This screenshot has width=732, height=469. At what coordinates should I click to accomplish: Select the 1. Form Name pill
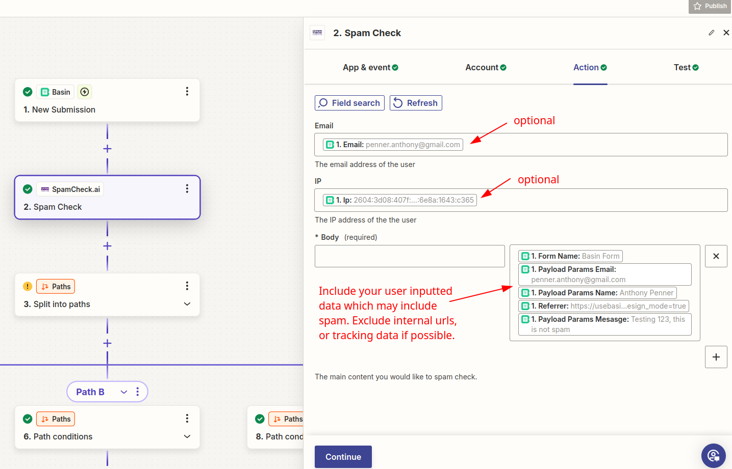pyautogui.click(x=570, y=256)
